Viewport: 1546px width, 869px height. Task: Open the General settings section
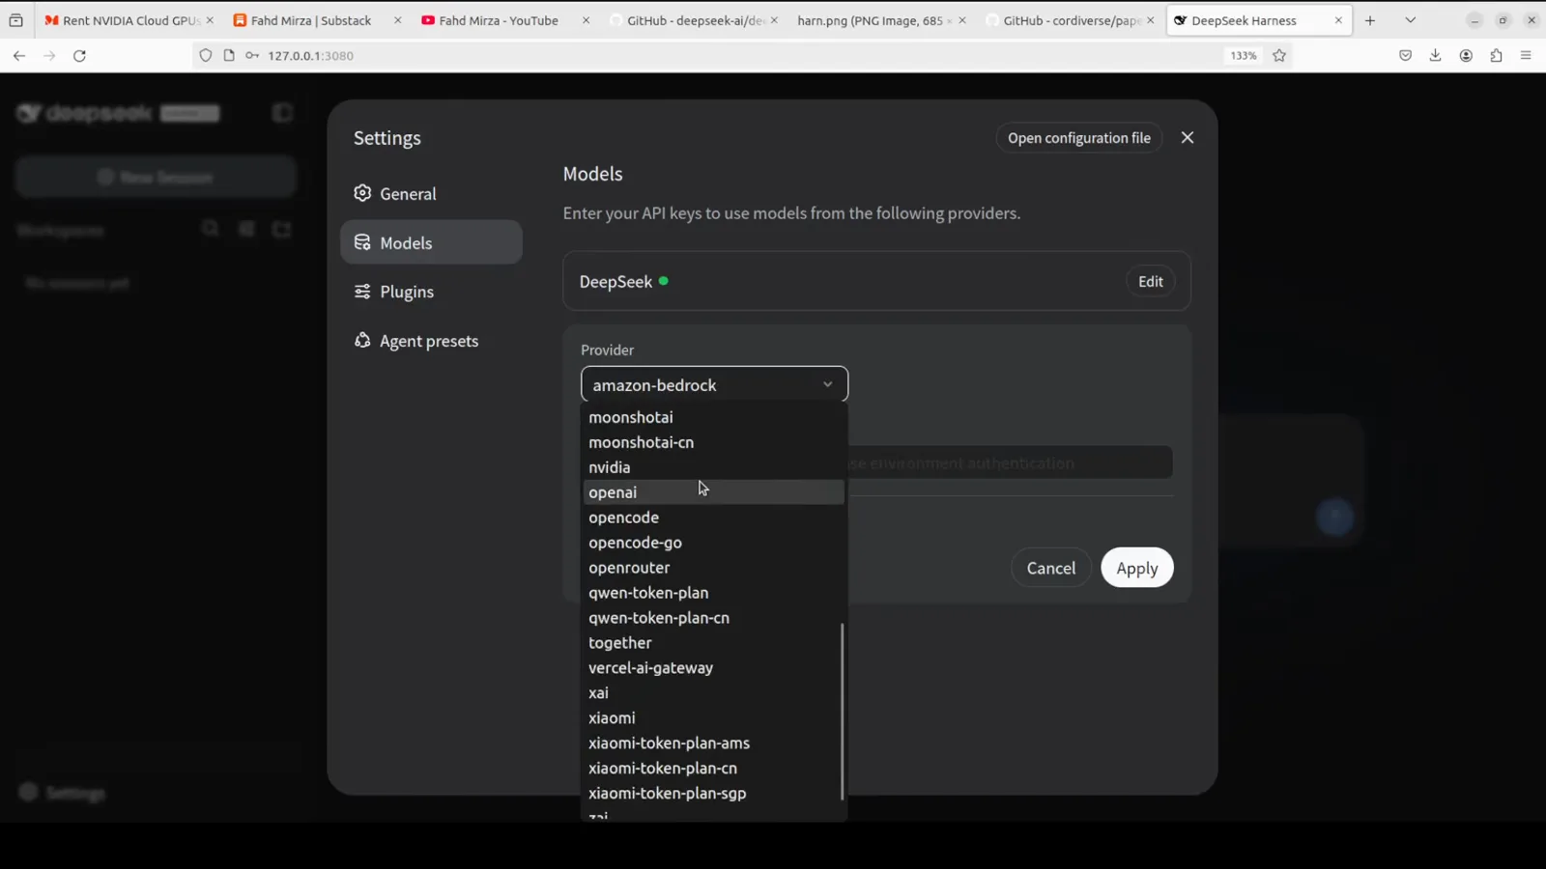(x=431, y=193)
